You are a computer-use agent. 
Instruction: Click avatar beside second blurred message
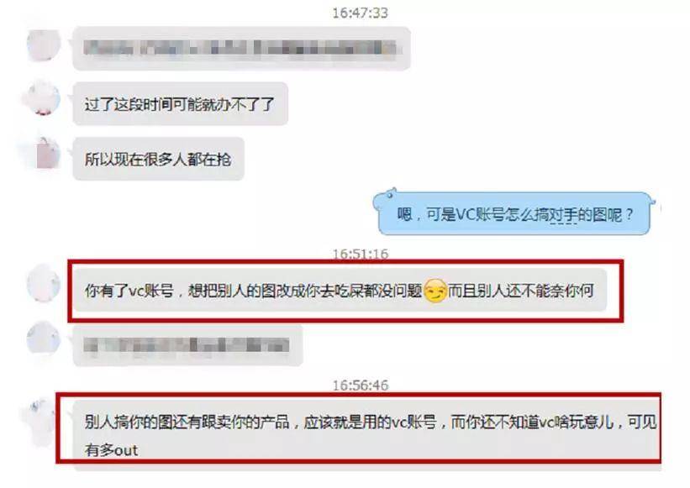[x=43, y=338]
